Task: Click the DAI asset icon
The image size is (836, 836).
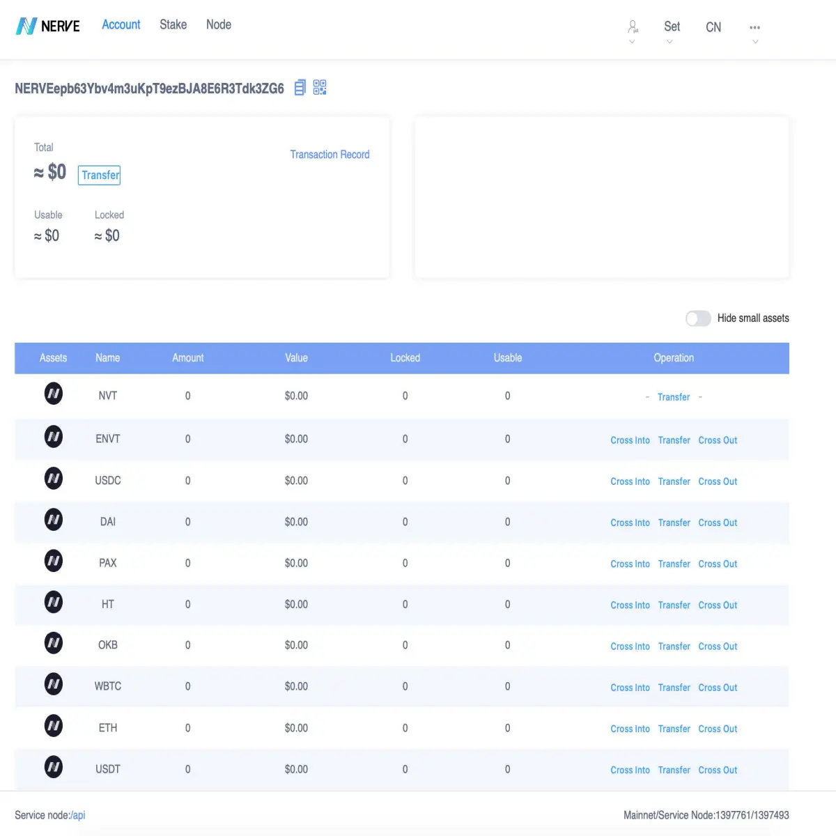Action: tap(54, 520)
